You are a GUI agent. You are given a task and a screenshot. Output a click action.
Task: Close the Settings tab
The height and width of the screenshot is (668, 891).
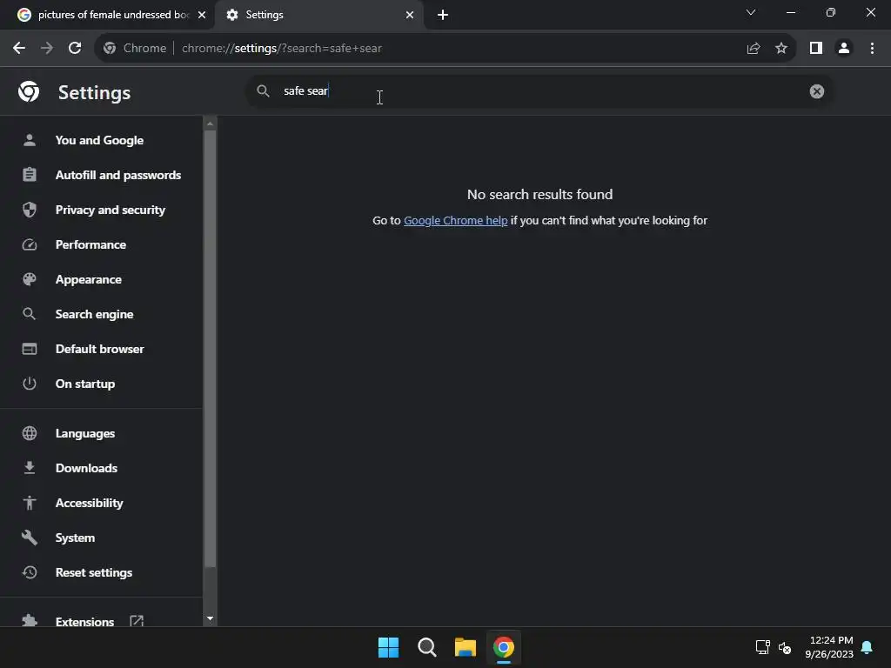(410, 15)
